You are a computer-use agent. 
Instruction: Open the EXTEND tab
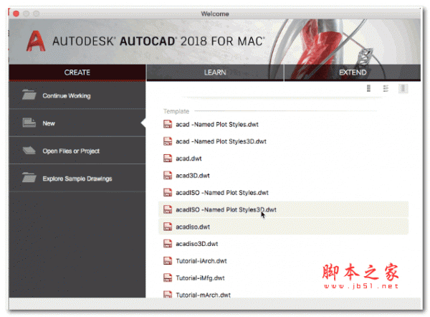pos(353,72)
